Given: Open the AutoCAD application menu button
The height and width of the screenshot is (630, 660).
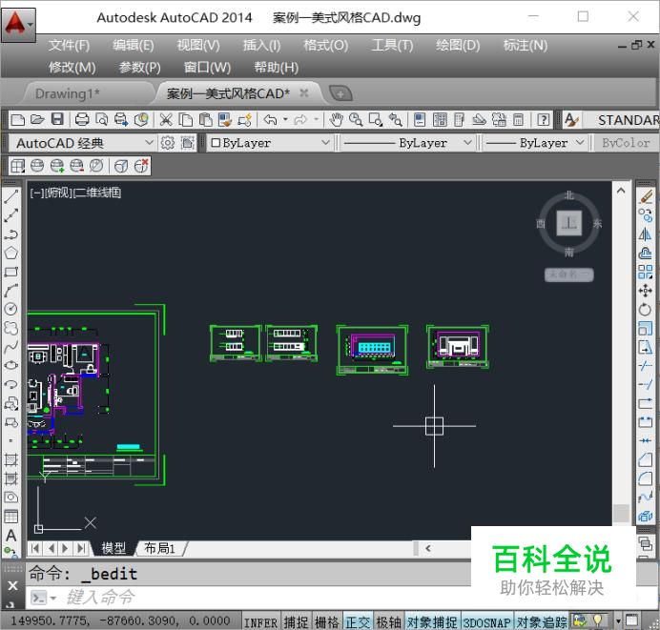Looking at the screenshot, I should pyautogui.click(x=18, y=25).
